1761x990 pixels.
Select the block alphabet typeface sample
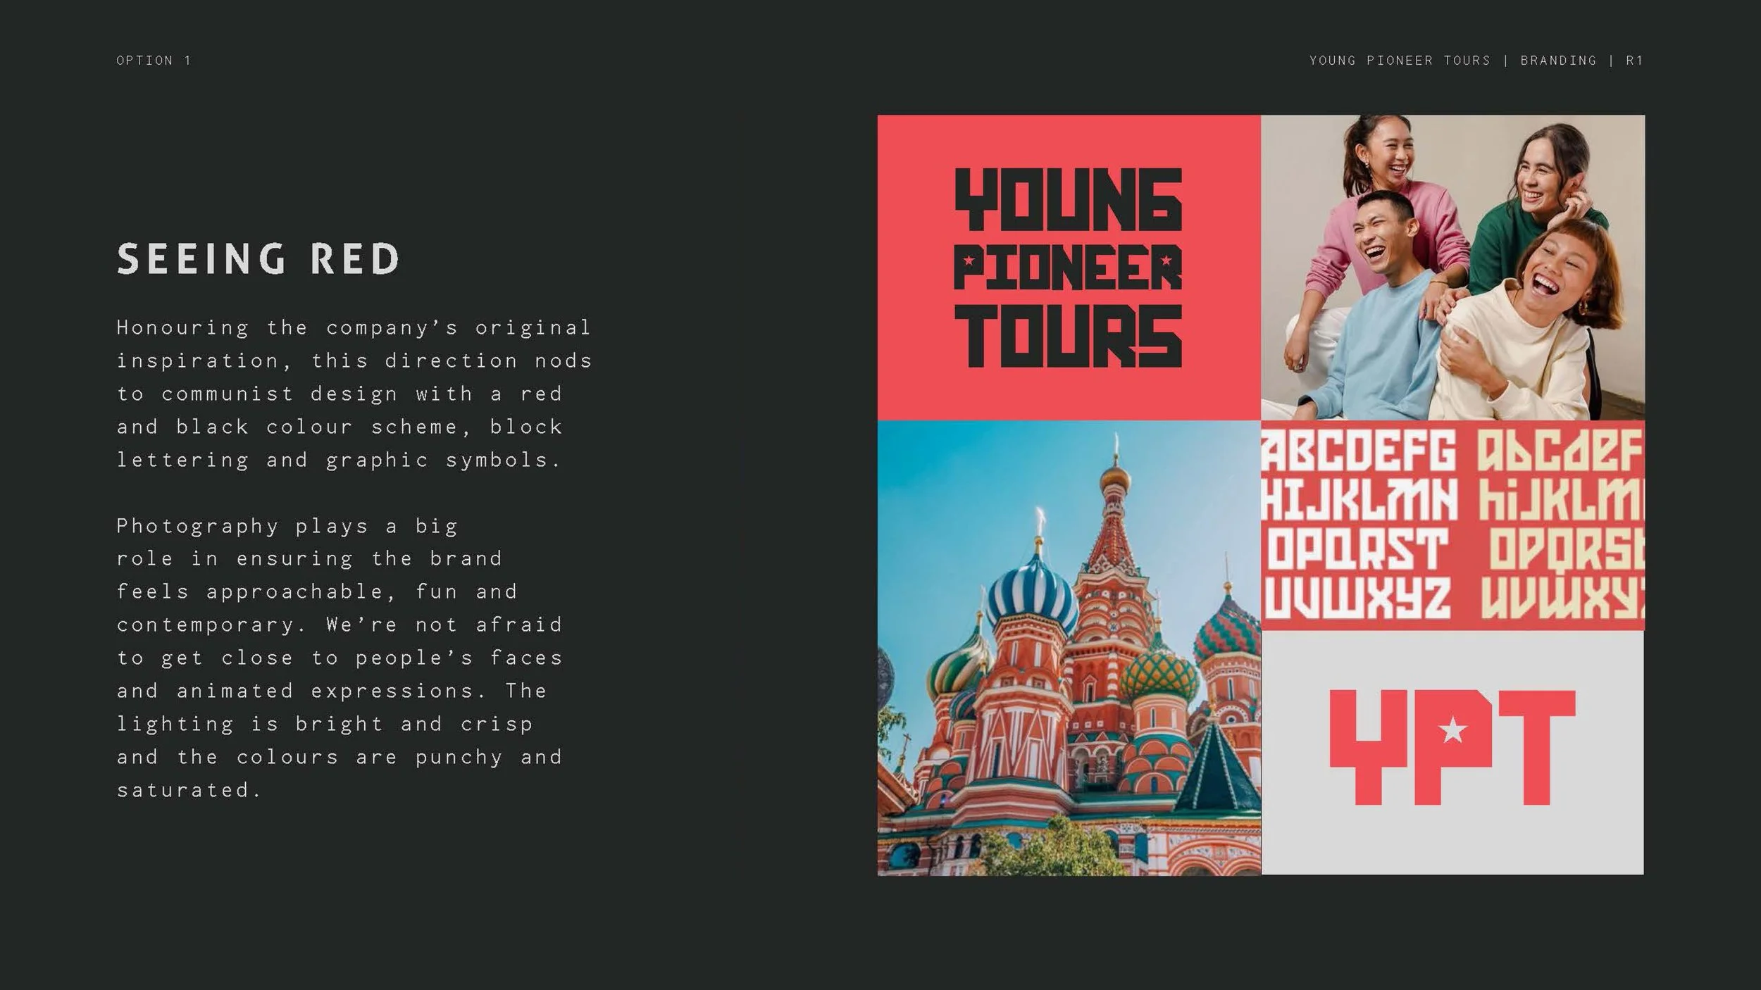point(1452,525)
